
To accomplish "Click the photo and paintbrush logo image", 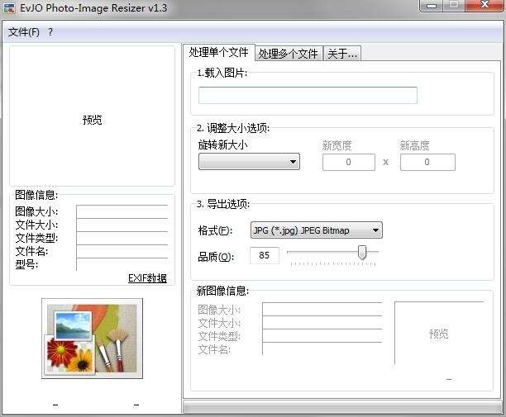I will (92, 338).
